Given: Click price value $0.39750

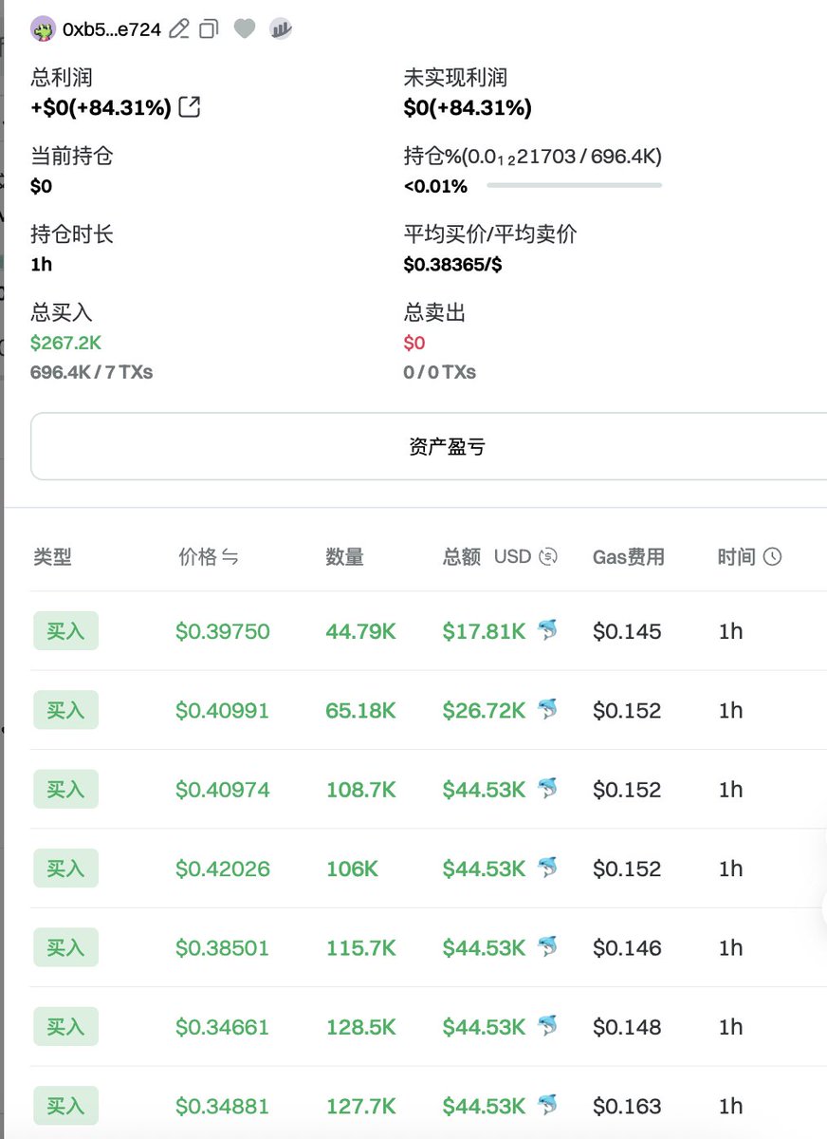Looking at the screenshot, I should click(x=223, y=631).
